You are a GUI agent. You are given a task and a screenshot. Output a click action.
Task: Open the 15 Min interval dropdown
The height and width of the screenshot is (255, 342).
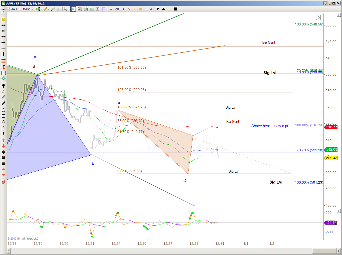28,9
